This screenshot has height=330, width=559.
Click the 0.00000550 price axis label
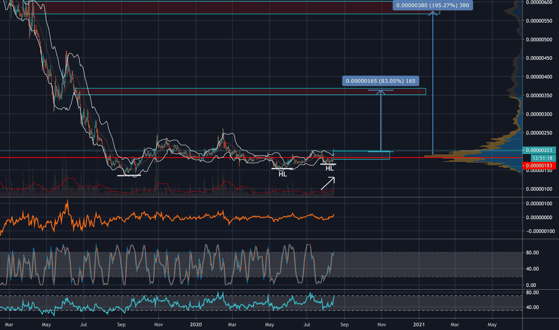point(539,21)
